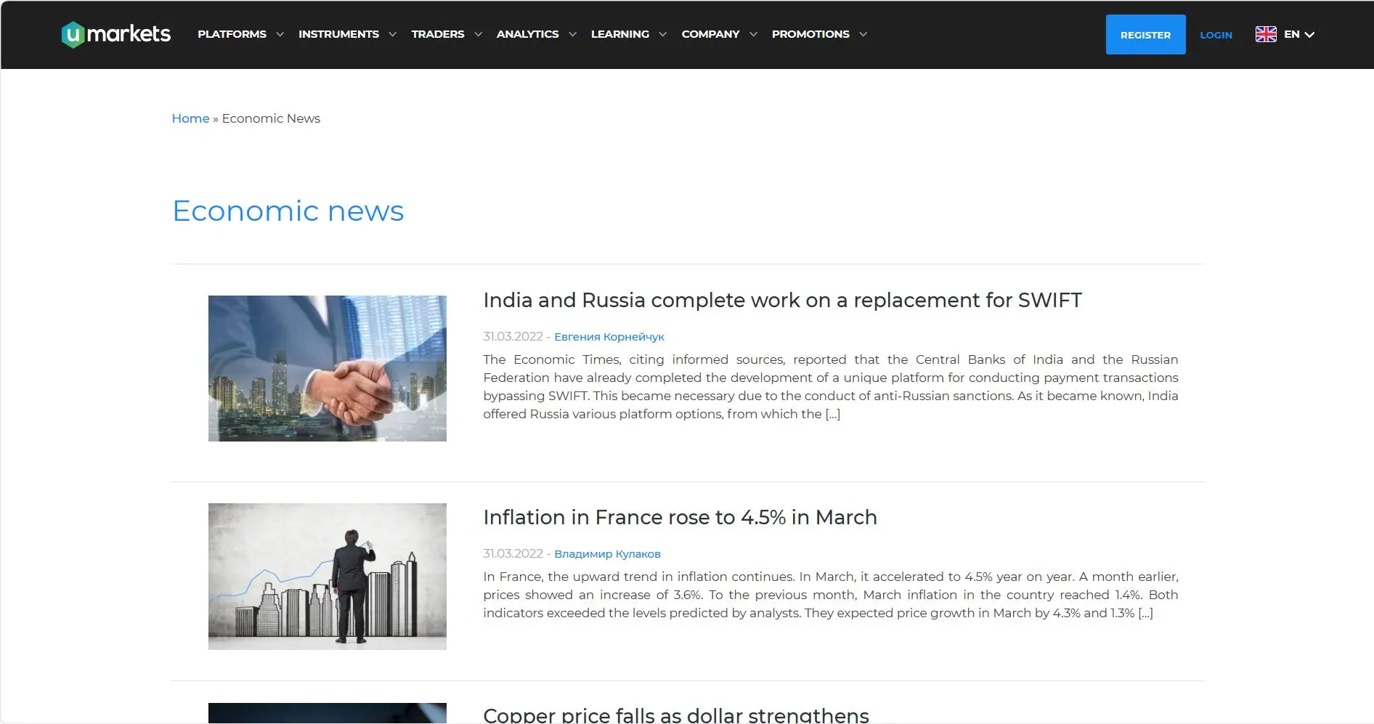
Task: Expand the Promotions menu chevron
Action: [x=863, y=34]
